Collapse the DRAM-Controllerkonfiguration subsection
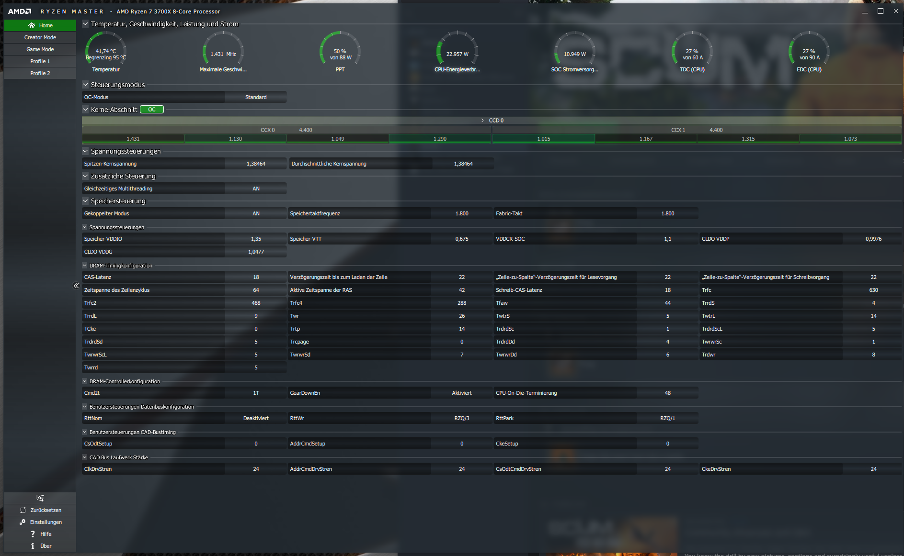 [x=85, y=381]
